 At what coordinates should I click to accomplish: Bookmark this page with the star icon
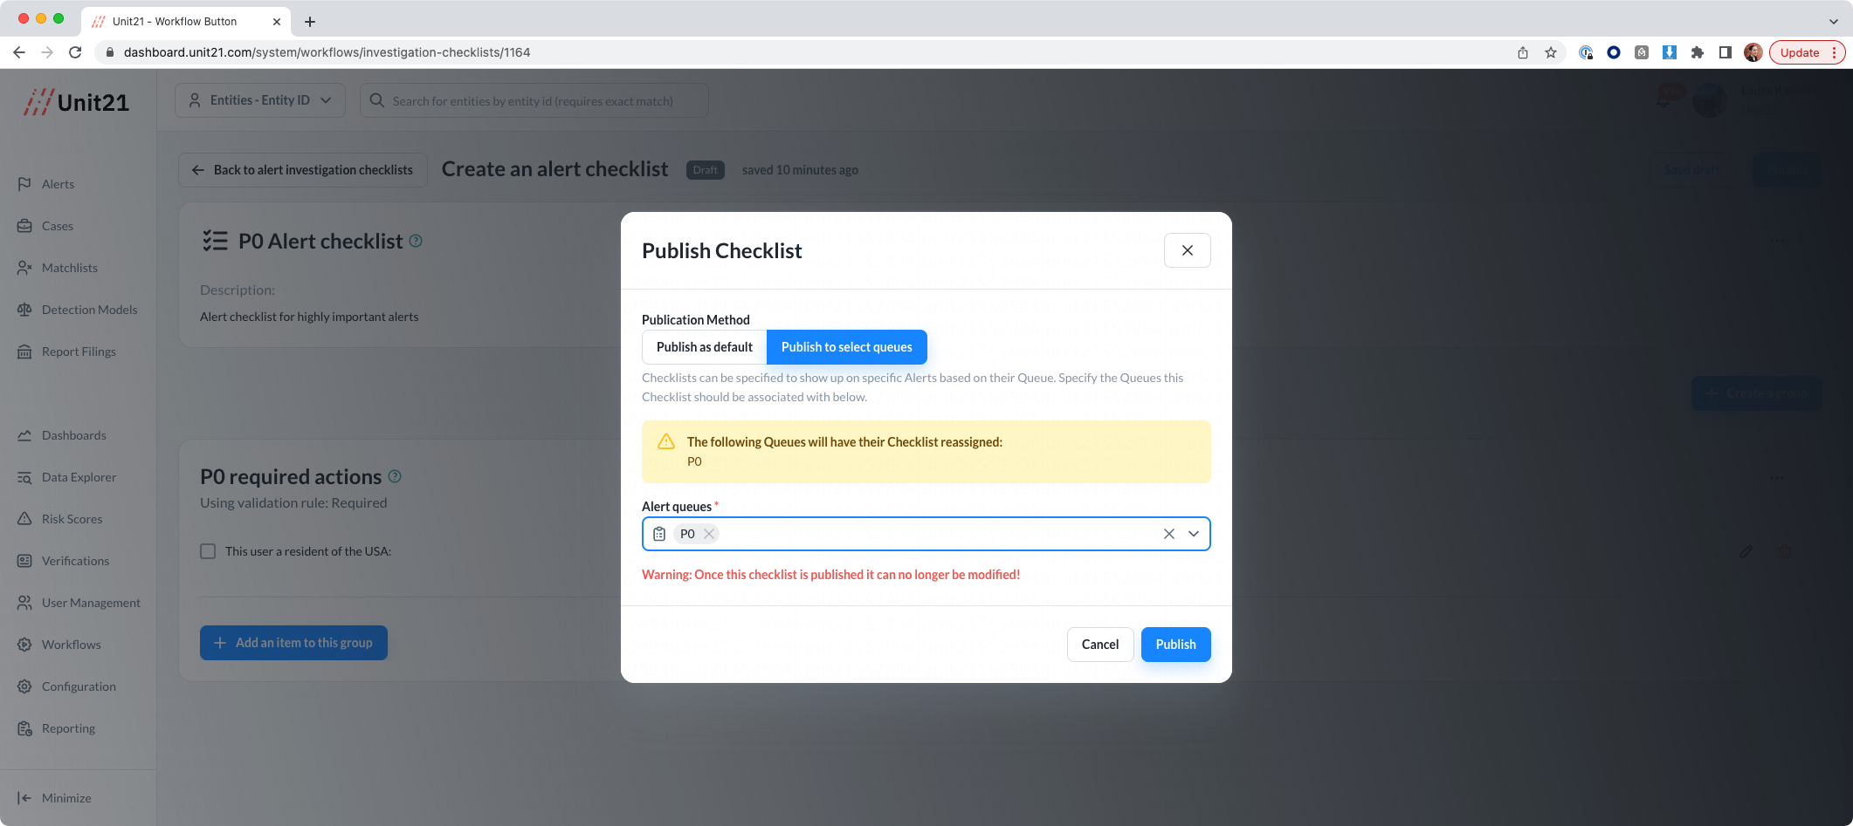(x=1550, y=52)
